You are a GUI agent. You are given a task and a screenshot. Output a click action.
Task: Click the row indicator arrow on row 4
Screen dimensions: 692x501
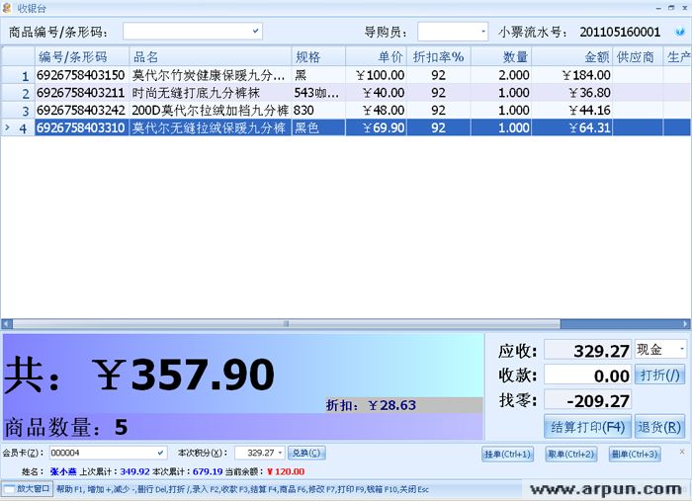[7, 127]
